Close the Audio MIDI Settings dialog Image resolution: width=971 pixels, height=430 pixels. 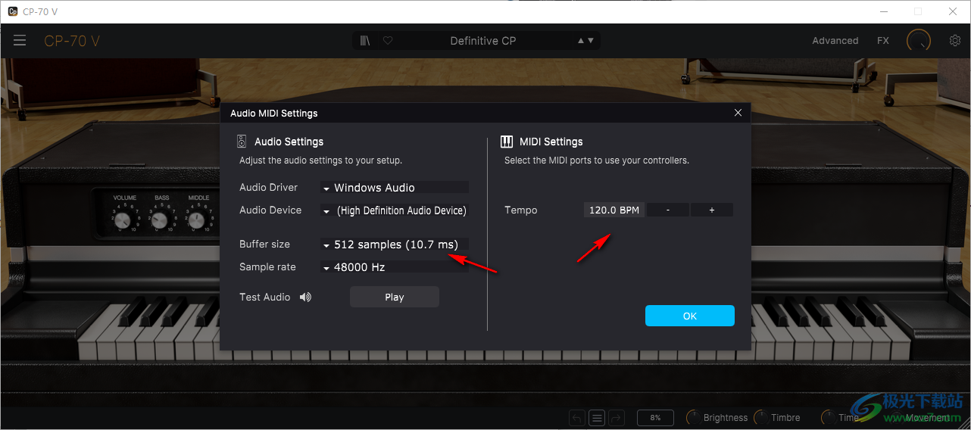[738, 113]
